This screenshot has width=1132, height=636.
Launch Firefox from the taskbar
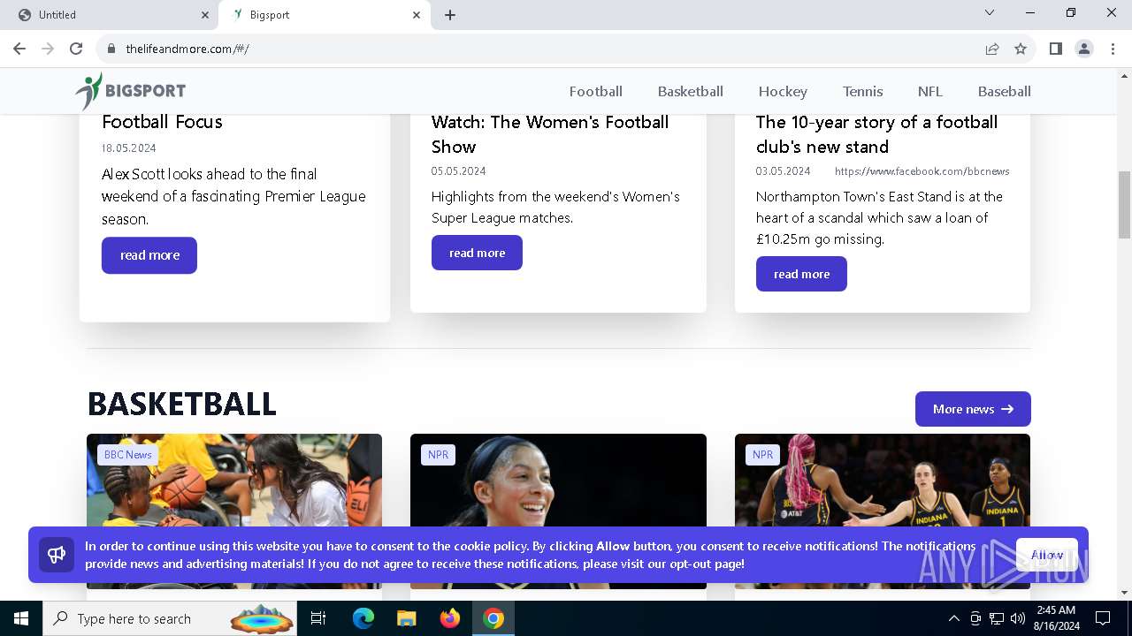click(x=450, y=618)
